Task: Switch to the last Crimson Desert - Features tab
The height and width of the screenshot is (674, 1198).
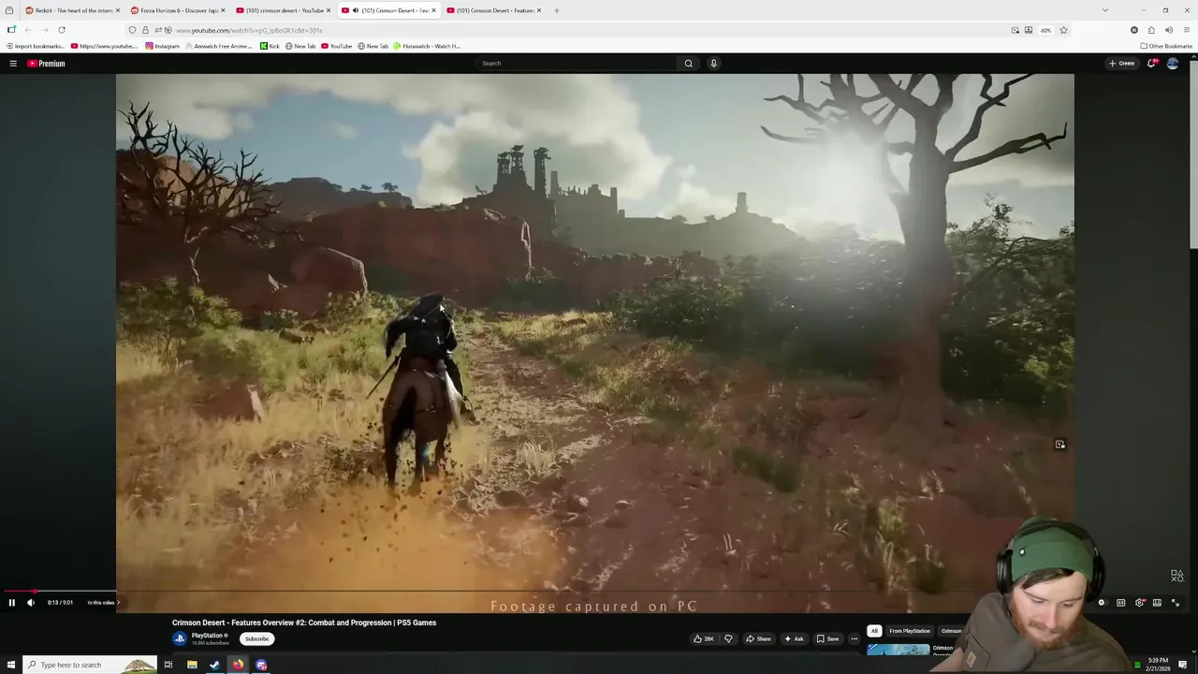Action: (x=494, y=10)
